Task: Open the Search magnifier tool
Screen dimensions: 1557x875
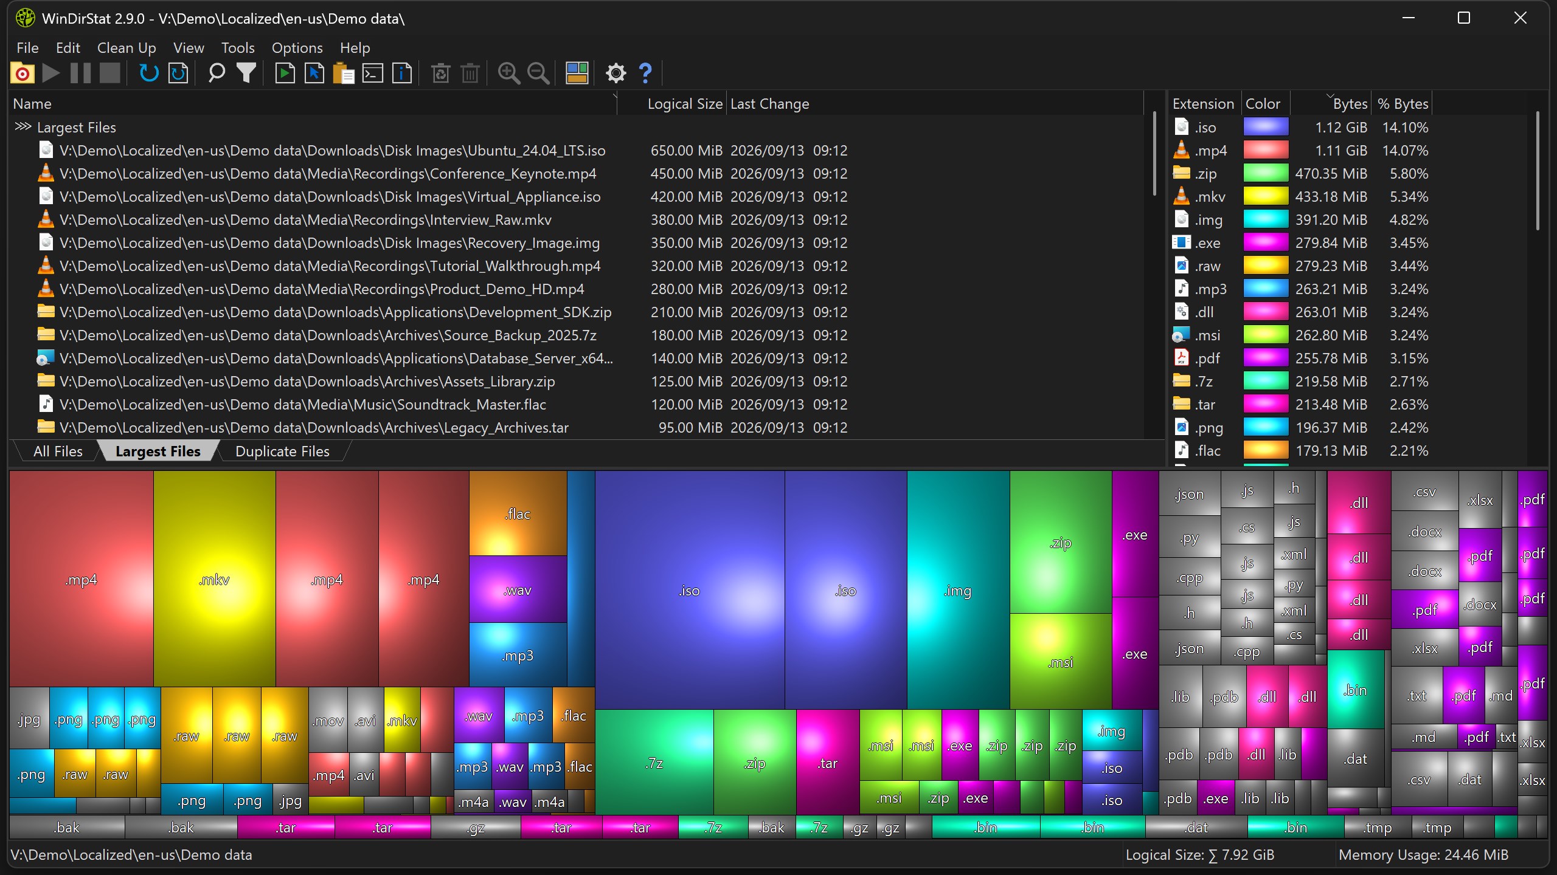Action: click(217, 74)
